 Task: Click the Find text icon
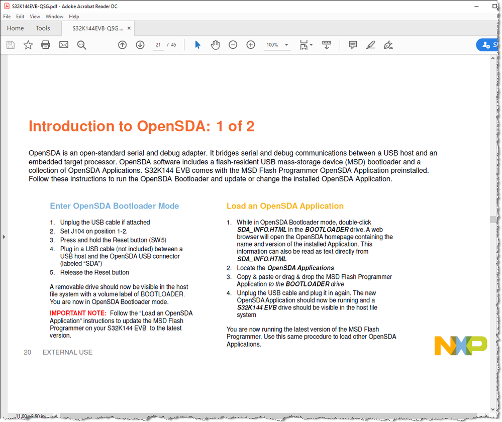(81, 45)
